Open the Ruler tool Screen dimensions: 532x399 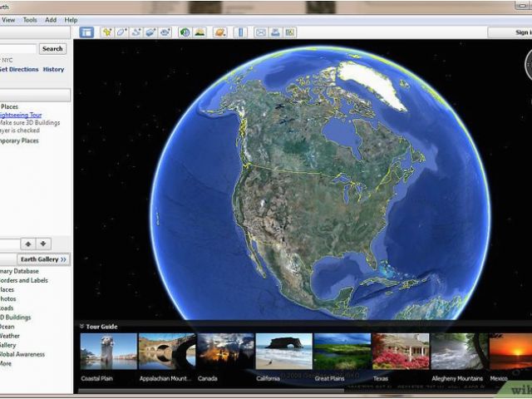point(240,32)
